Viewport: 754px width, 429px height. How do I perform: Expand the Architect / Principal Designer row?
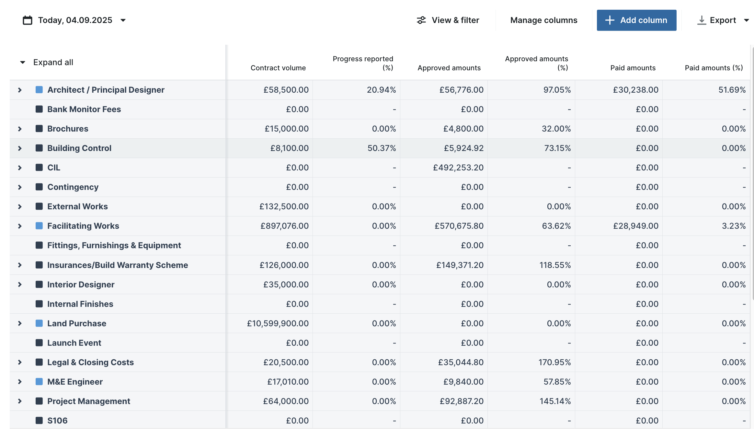(20, 90)
